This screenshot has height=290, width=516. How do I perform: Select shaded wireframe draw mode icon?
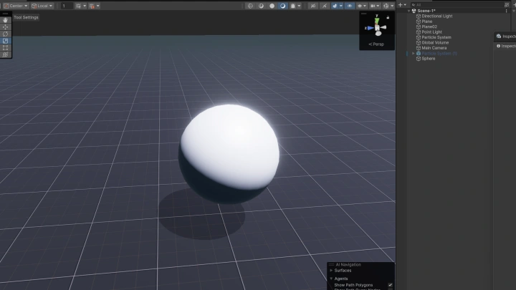(261, 6)
